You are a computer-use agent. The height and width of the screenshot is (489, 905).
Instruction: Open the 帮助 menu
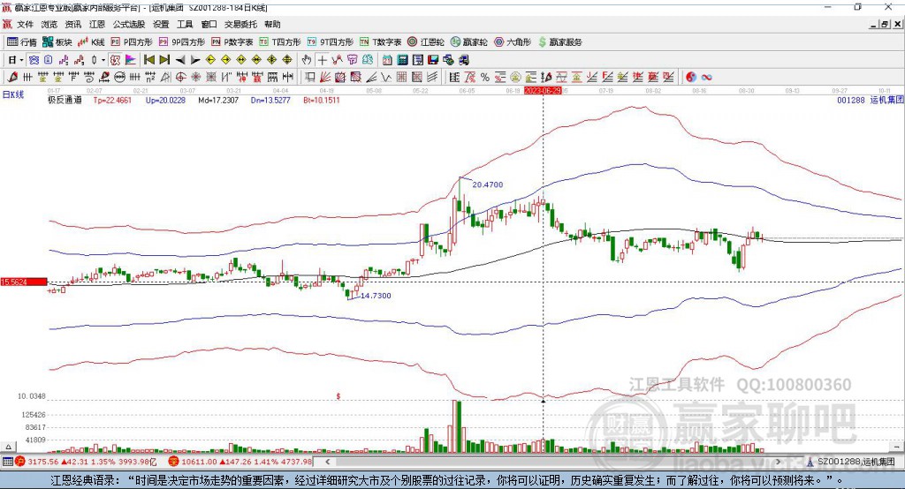pyautogui.click(x=272, y=24)
